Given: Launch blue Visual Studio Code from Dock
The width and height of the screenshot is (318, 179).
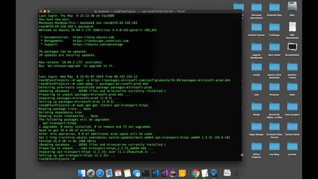Looking at the screenshot, I should click(x=155, y=173).
